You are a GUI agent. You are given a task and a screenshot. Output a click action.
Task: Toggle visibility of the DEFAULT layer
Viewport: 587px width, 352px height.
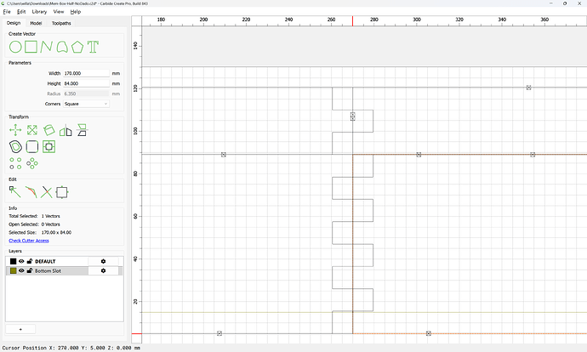tap(22, 261)
